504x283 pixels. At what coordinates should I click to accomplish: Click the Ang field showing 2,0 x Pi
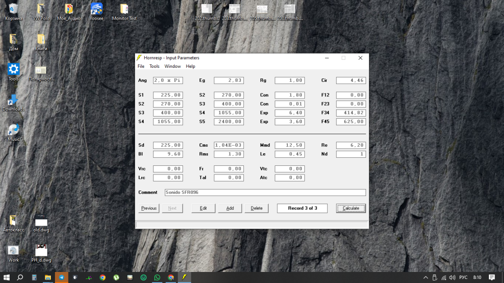click(168, 80)
